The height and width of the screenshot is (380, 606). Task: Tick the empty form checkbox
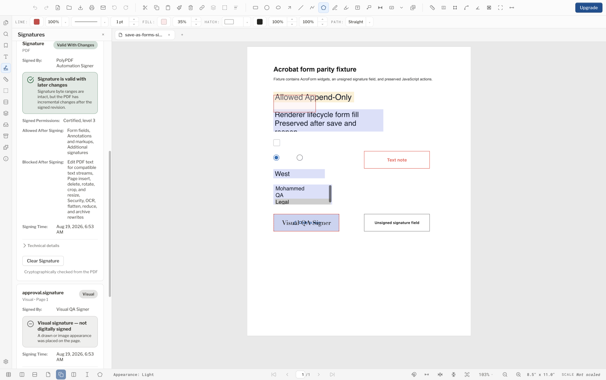coord(276,143)
